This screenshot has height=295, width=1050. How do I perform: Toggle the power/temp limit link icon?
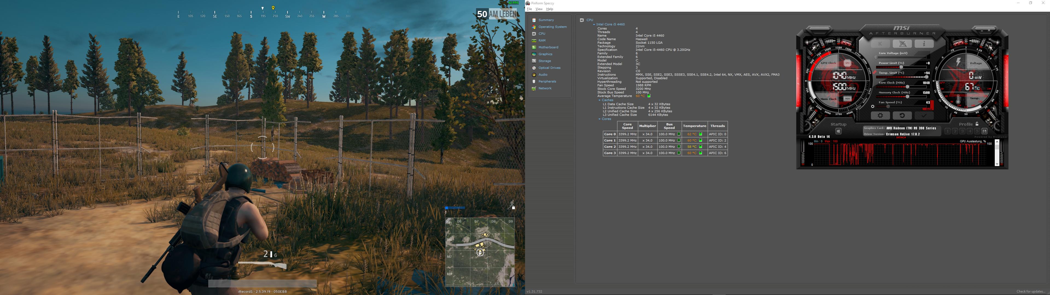click(874, 73)
